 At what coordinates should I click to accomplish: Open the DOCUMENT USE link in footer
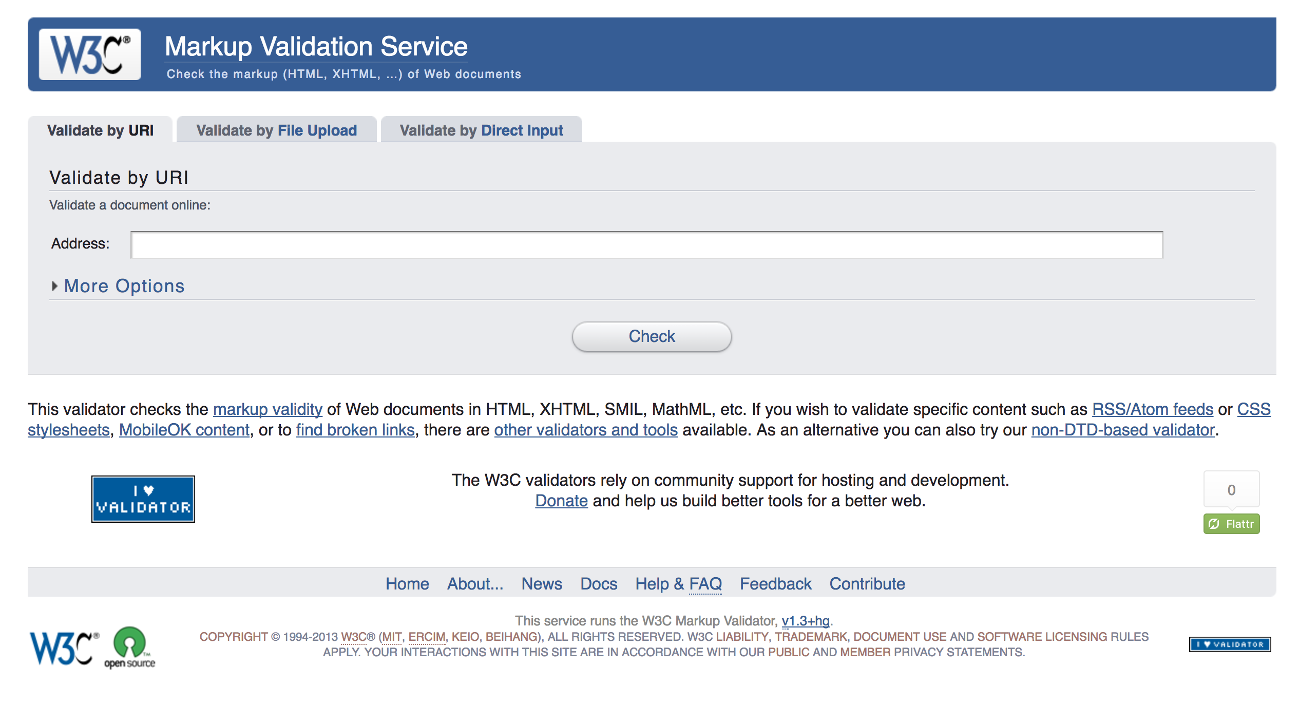(900, 637)
